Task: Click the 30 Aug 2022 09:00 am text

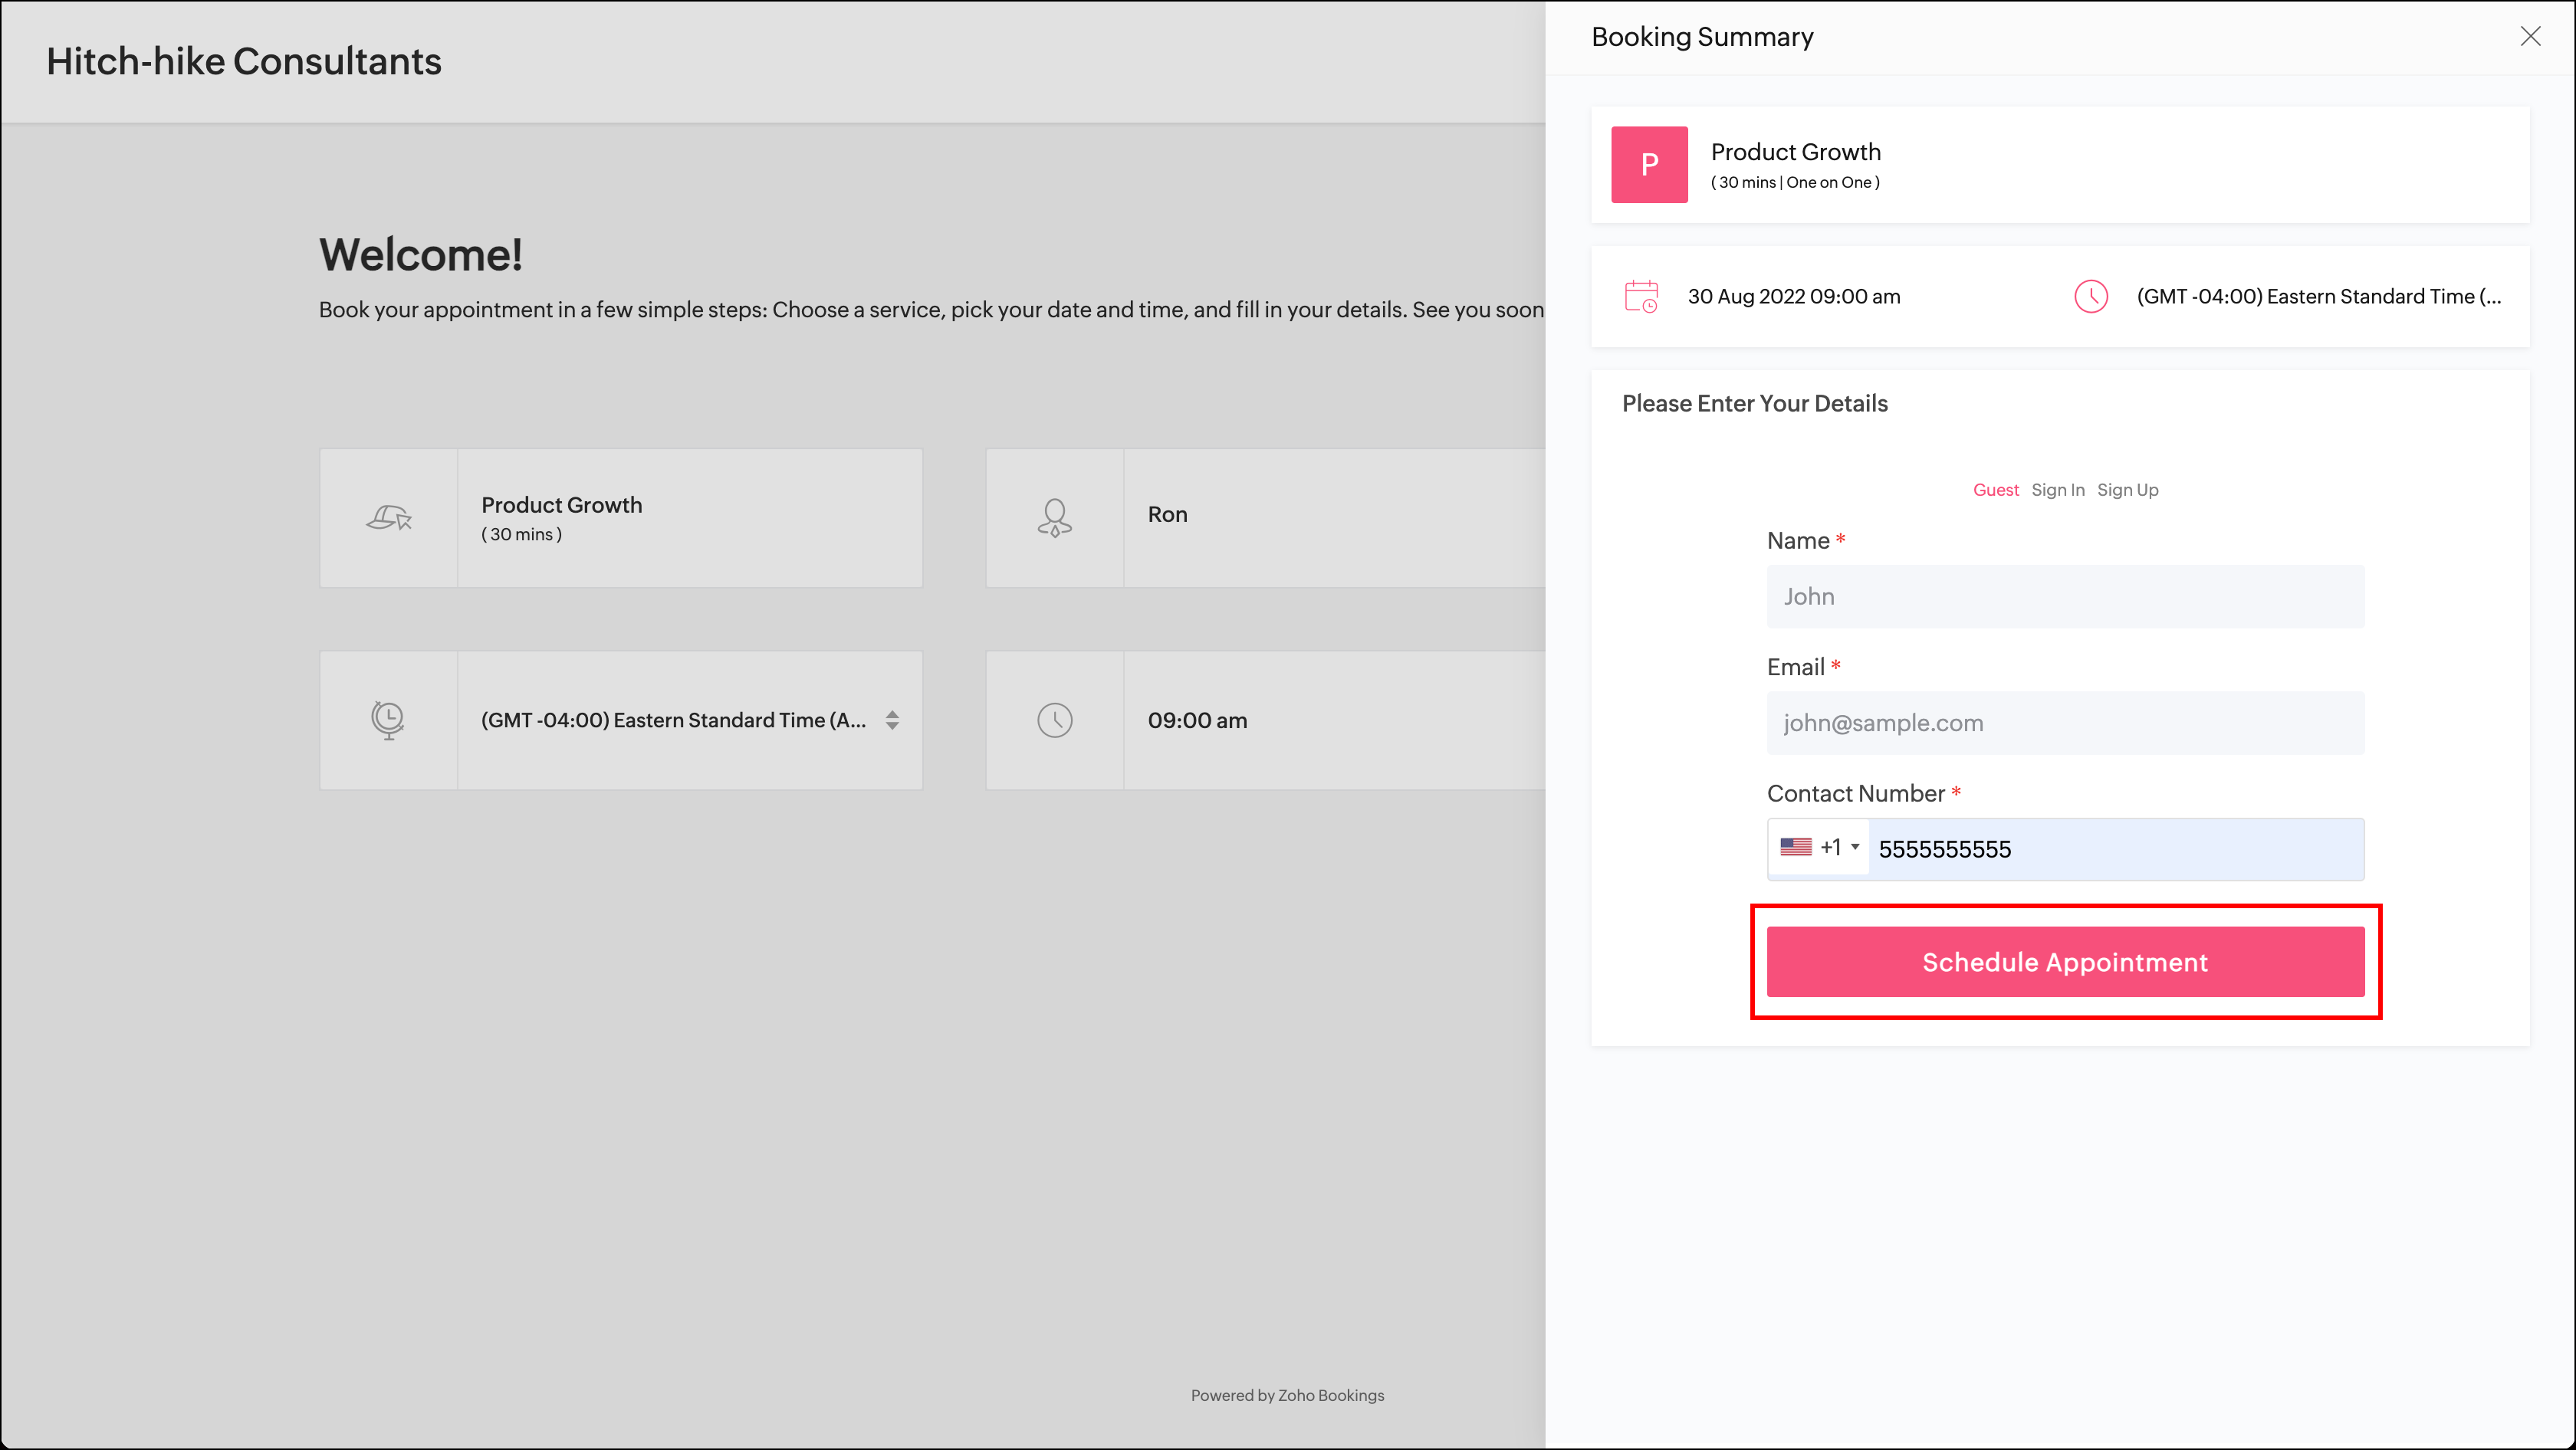Action: 1794,297
